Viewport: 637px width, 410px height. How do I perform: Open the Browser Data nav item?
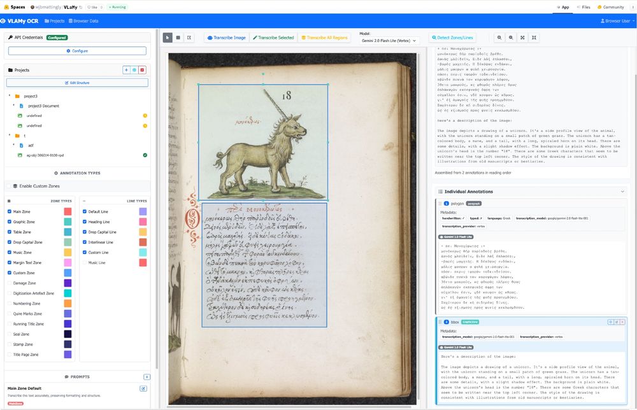pos(83,21)
